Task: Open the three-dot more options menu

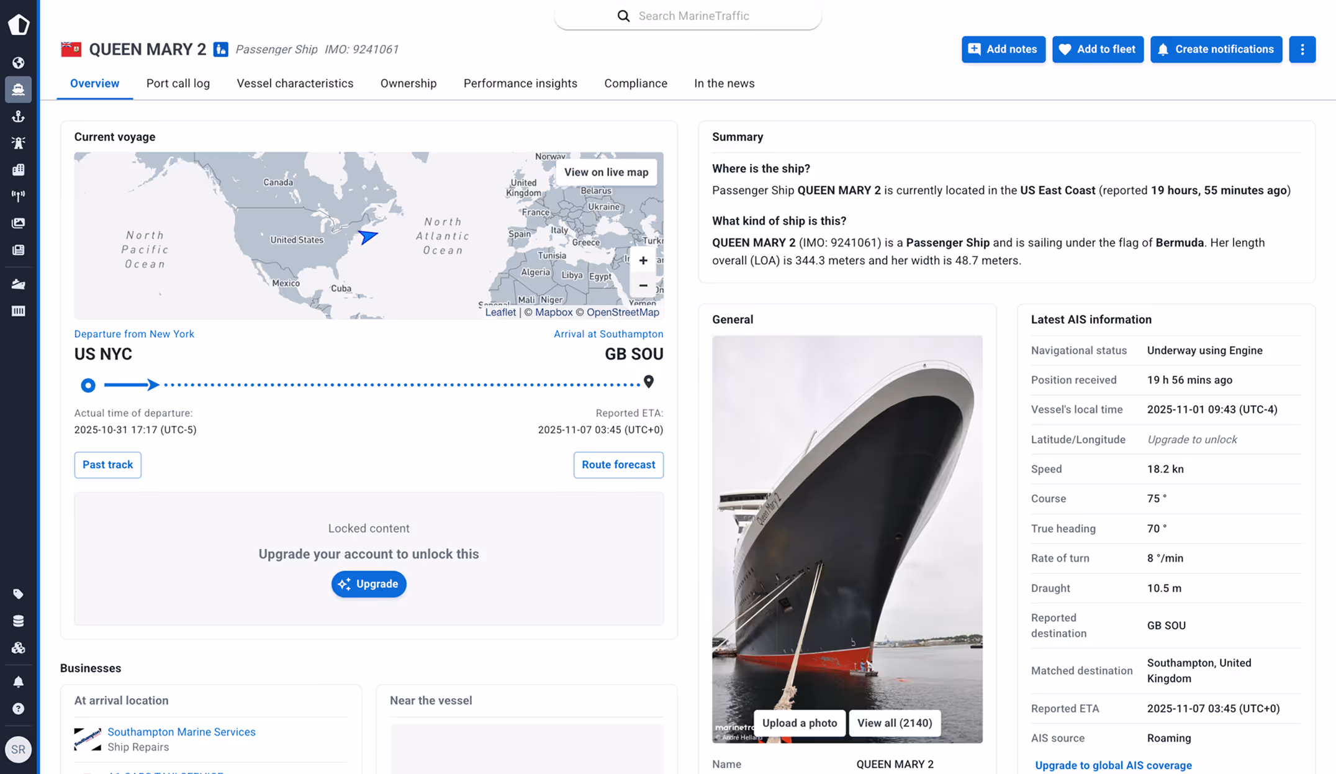Action: [1302, 49]
